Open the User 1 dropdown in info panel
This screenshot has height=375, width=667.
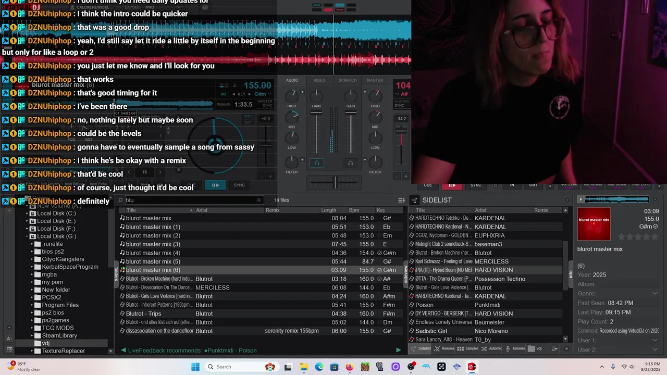pos(655,341)
